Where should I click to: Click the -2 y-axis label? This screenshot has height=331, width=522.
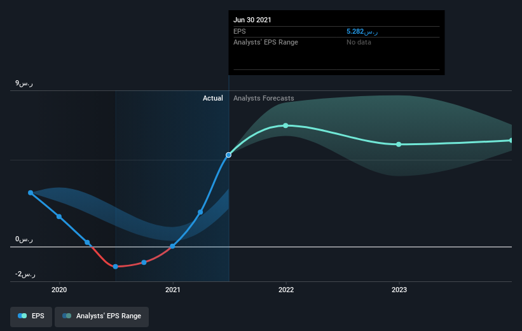tap(25, 274)
